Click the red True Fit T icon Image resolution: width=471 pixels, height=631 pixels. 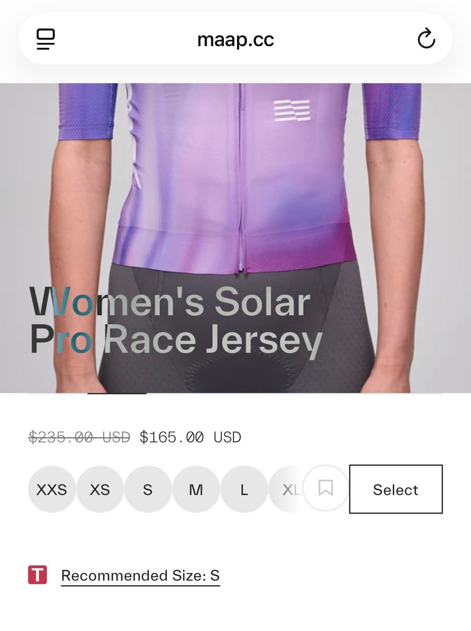[38, 575]
